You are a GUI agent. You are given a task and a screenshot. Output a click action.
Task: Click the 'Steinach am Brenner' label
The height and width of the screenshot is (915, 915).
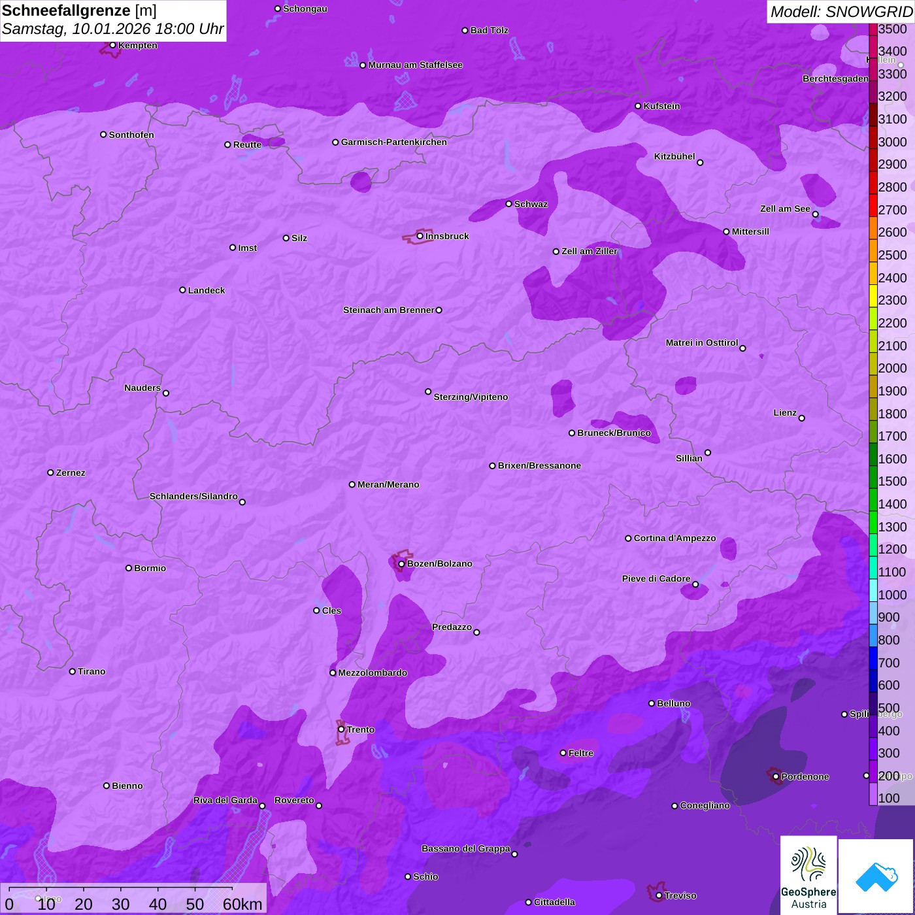389,310
